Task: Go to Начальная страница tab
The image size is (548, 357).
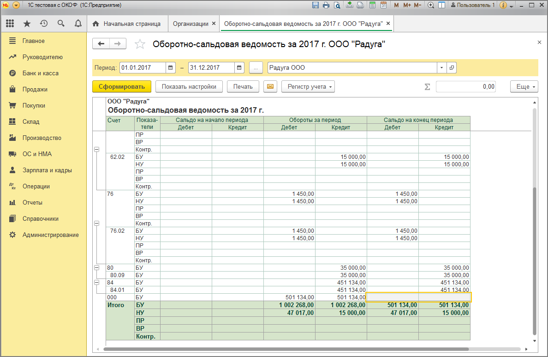Action: (x=127, y=24)
